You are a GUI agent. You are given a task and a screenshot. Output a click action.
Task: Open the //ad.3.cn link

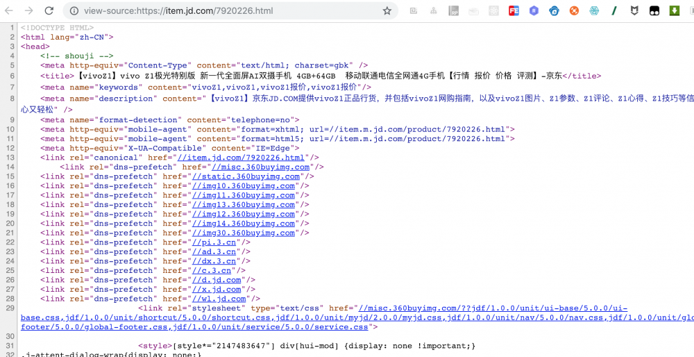(214, 251)
